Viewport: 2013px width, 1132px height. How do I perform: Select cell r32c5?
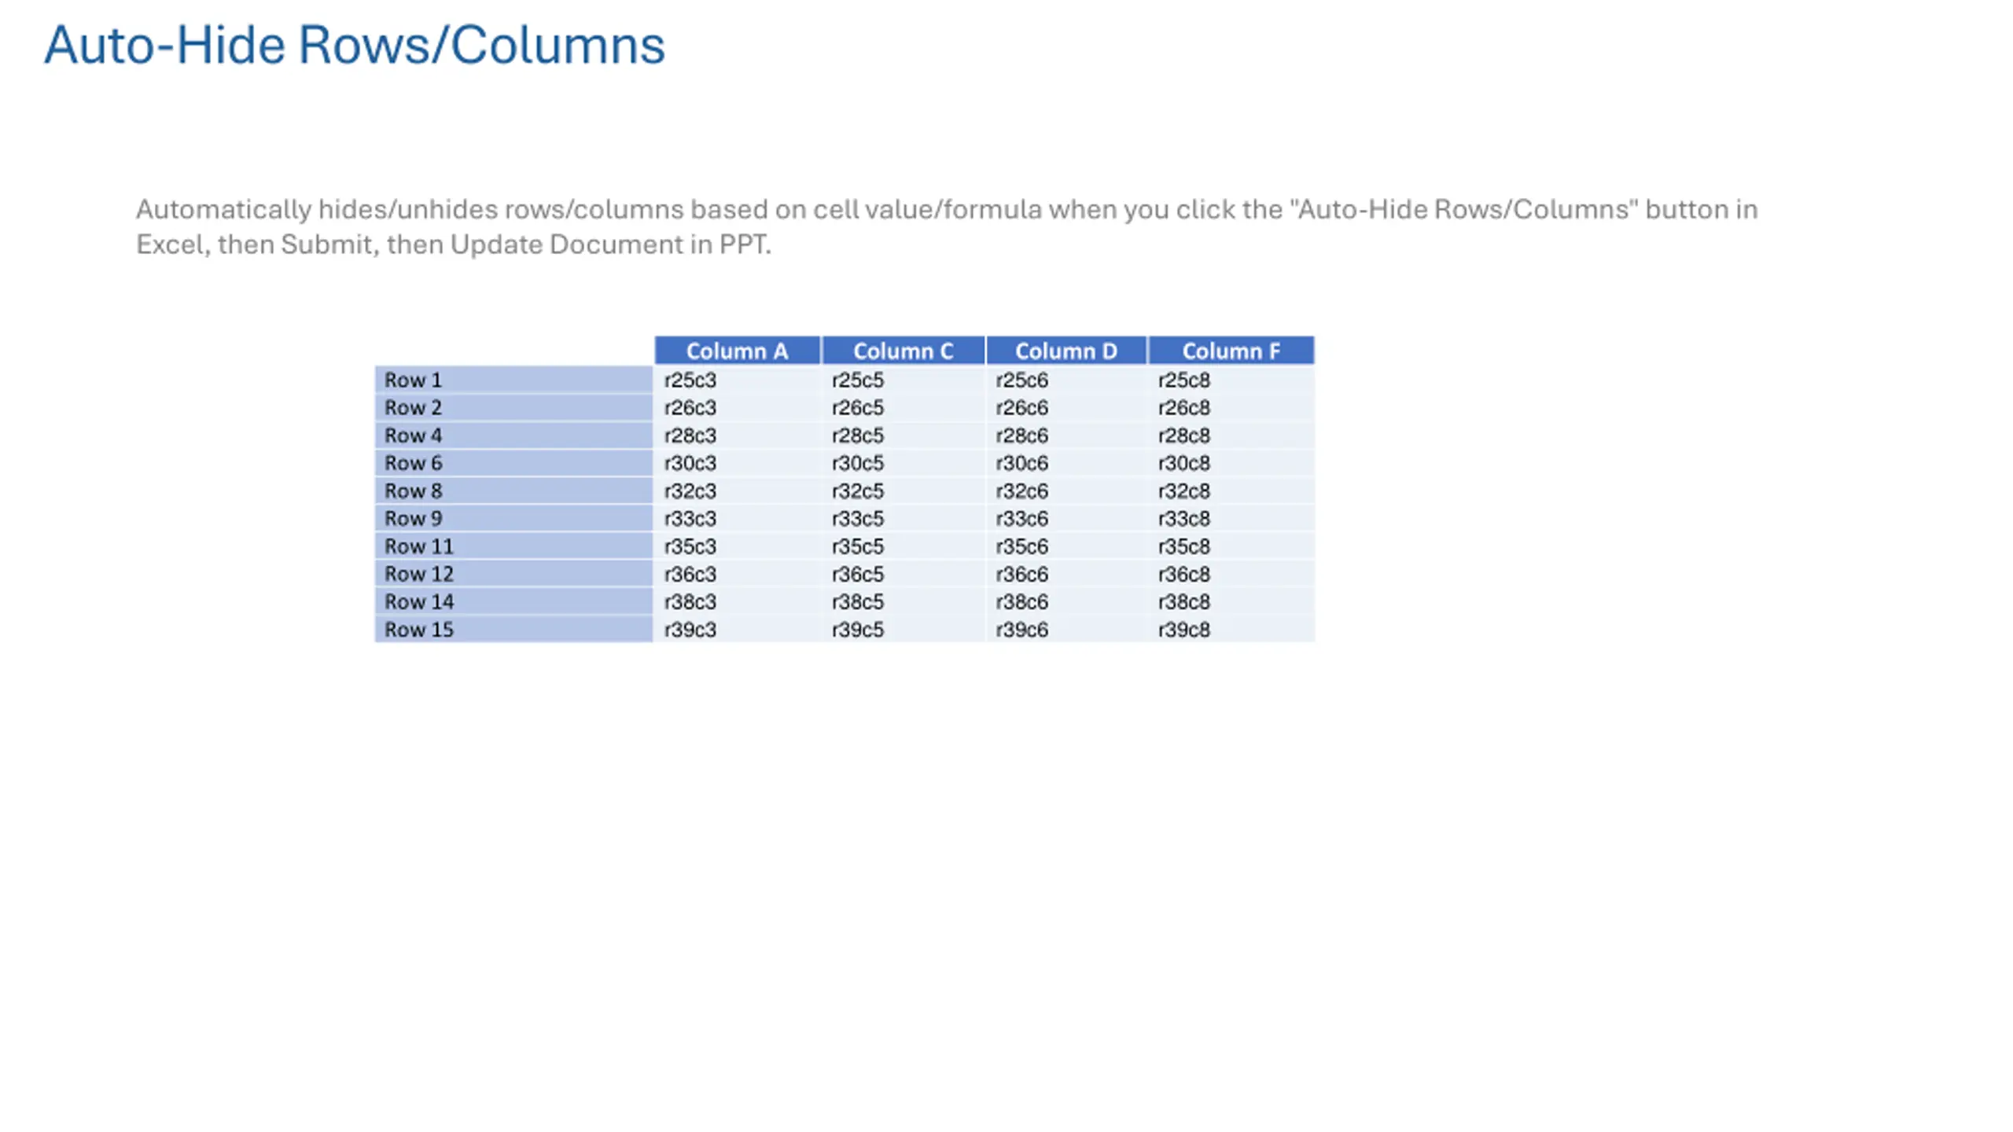(x=903, y=491)
